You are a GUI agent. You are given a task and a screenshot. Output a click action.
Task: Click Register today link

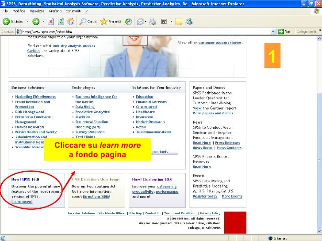(x=205, y=196)
